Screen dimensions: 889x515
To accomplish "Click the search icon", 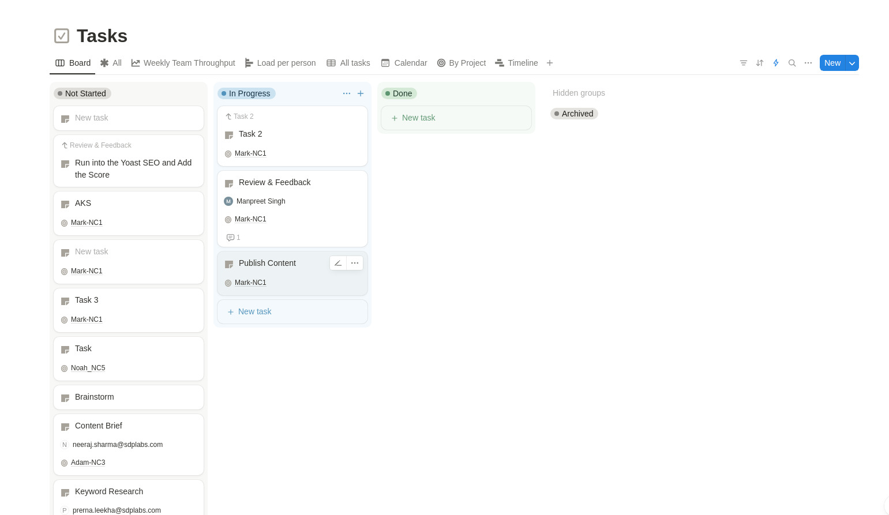I will click(792, 63).
